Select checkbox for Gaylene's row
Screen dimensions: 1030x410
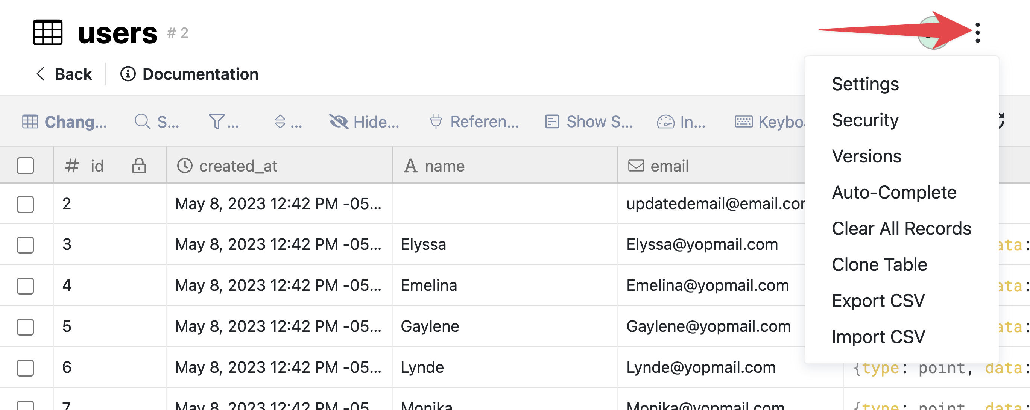point(25,326)
